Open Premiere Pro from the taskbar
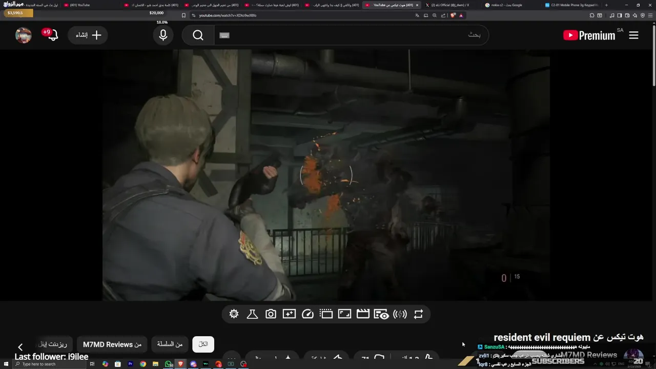 point(130,364)
